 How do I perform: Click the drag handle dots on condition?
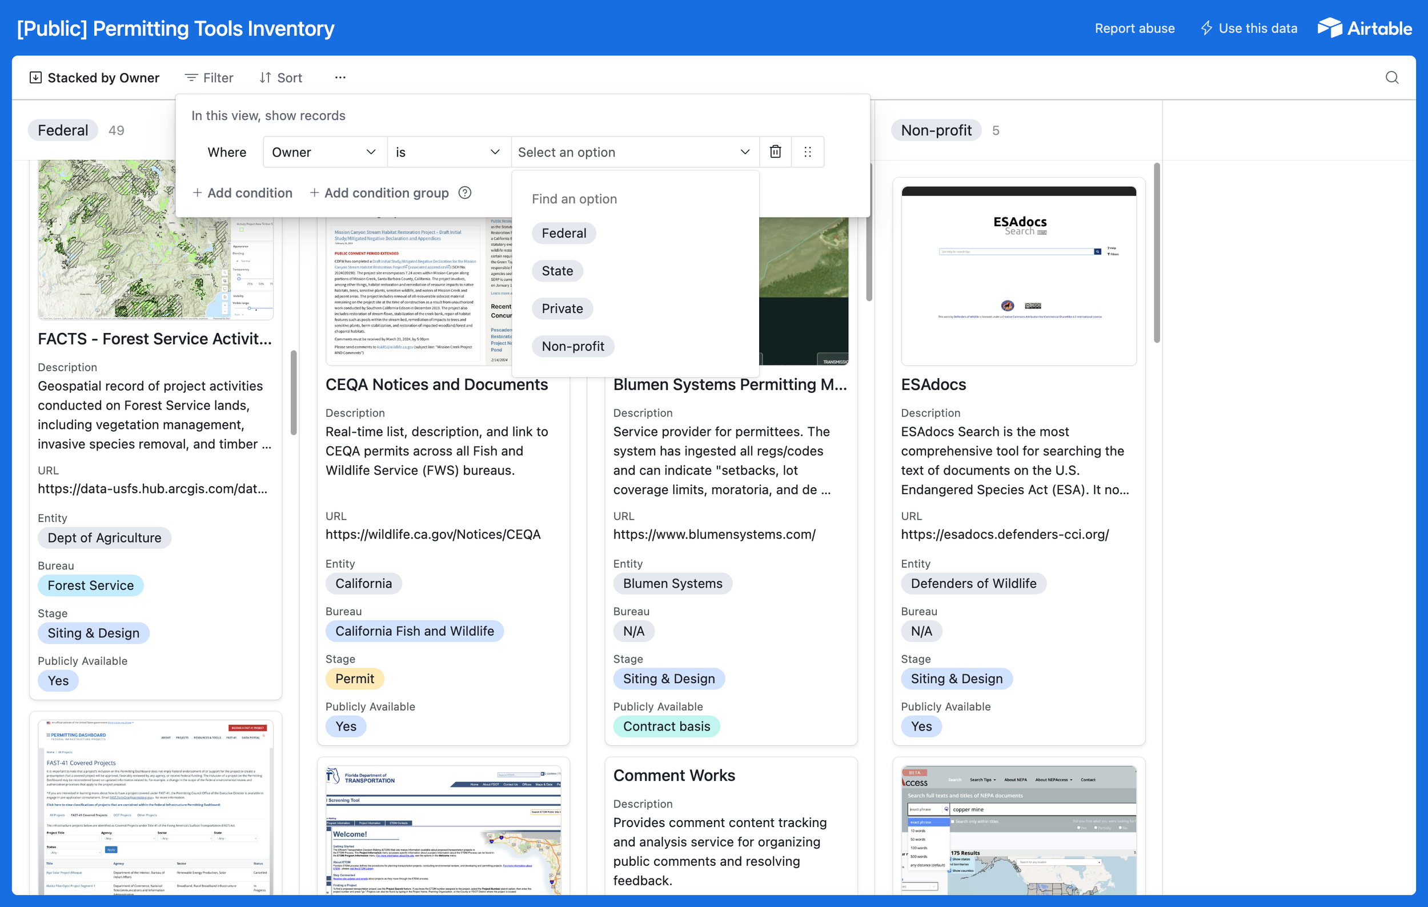coord(807,152)
